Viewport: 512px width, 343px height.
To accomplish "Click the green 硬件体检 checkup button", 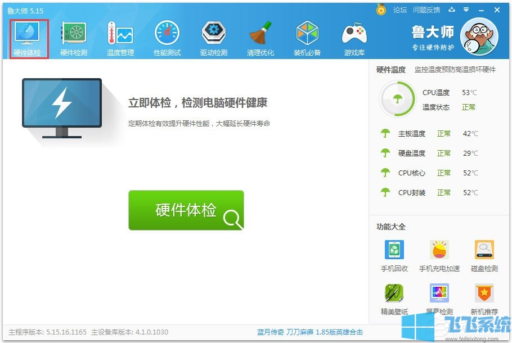I will point(186,210).
